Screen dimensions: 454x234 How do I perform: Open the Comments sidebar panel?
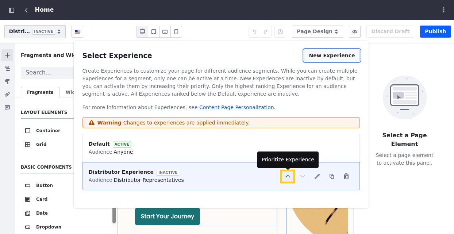7,108
